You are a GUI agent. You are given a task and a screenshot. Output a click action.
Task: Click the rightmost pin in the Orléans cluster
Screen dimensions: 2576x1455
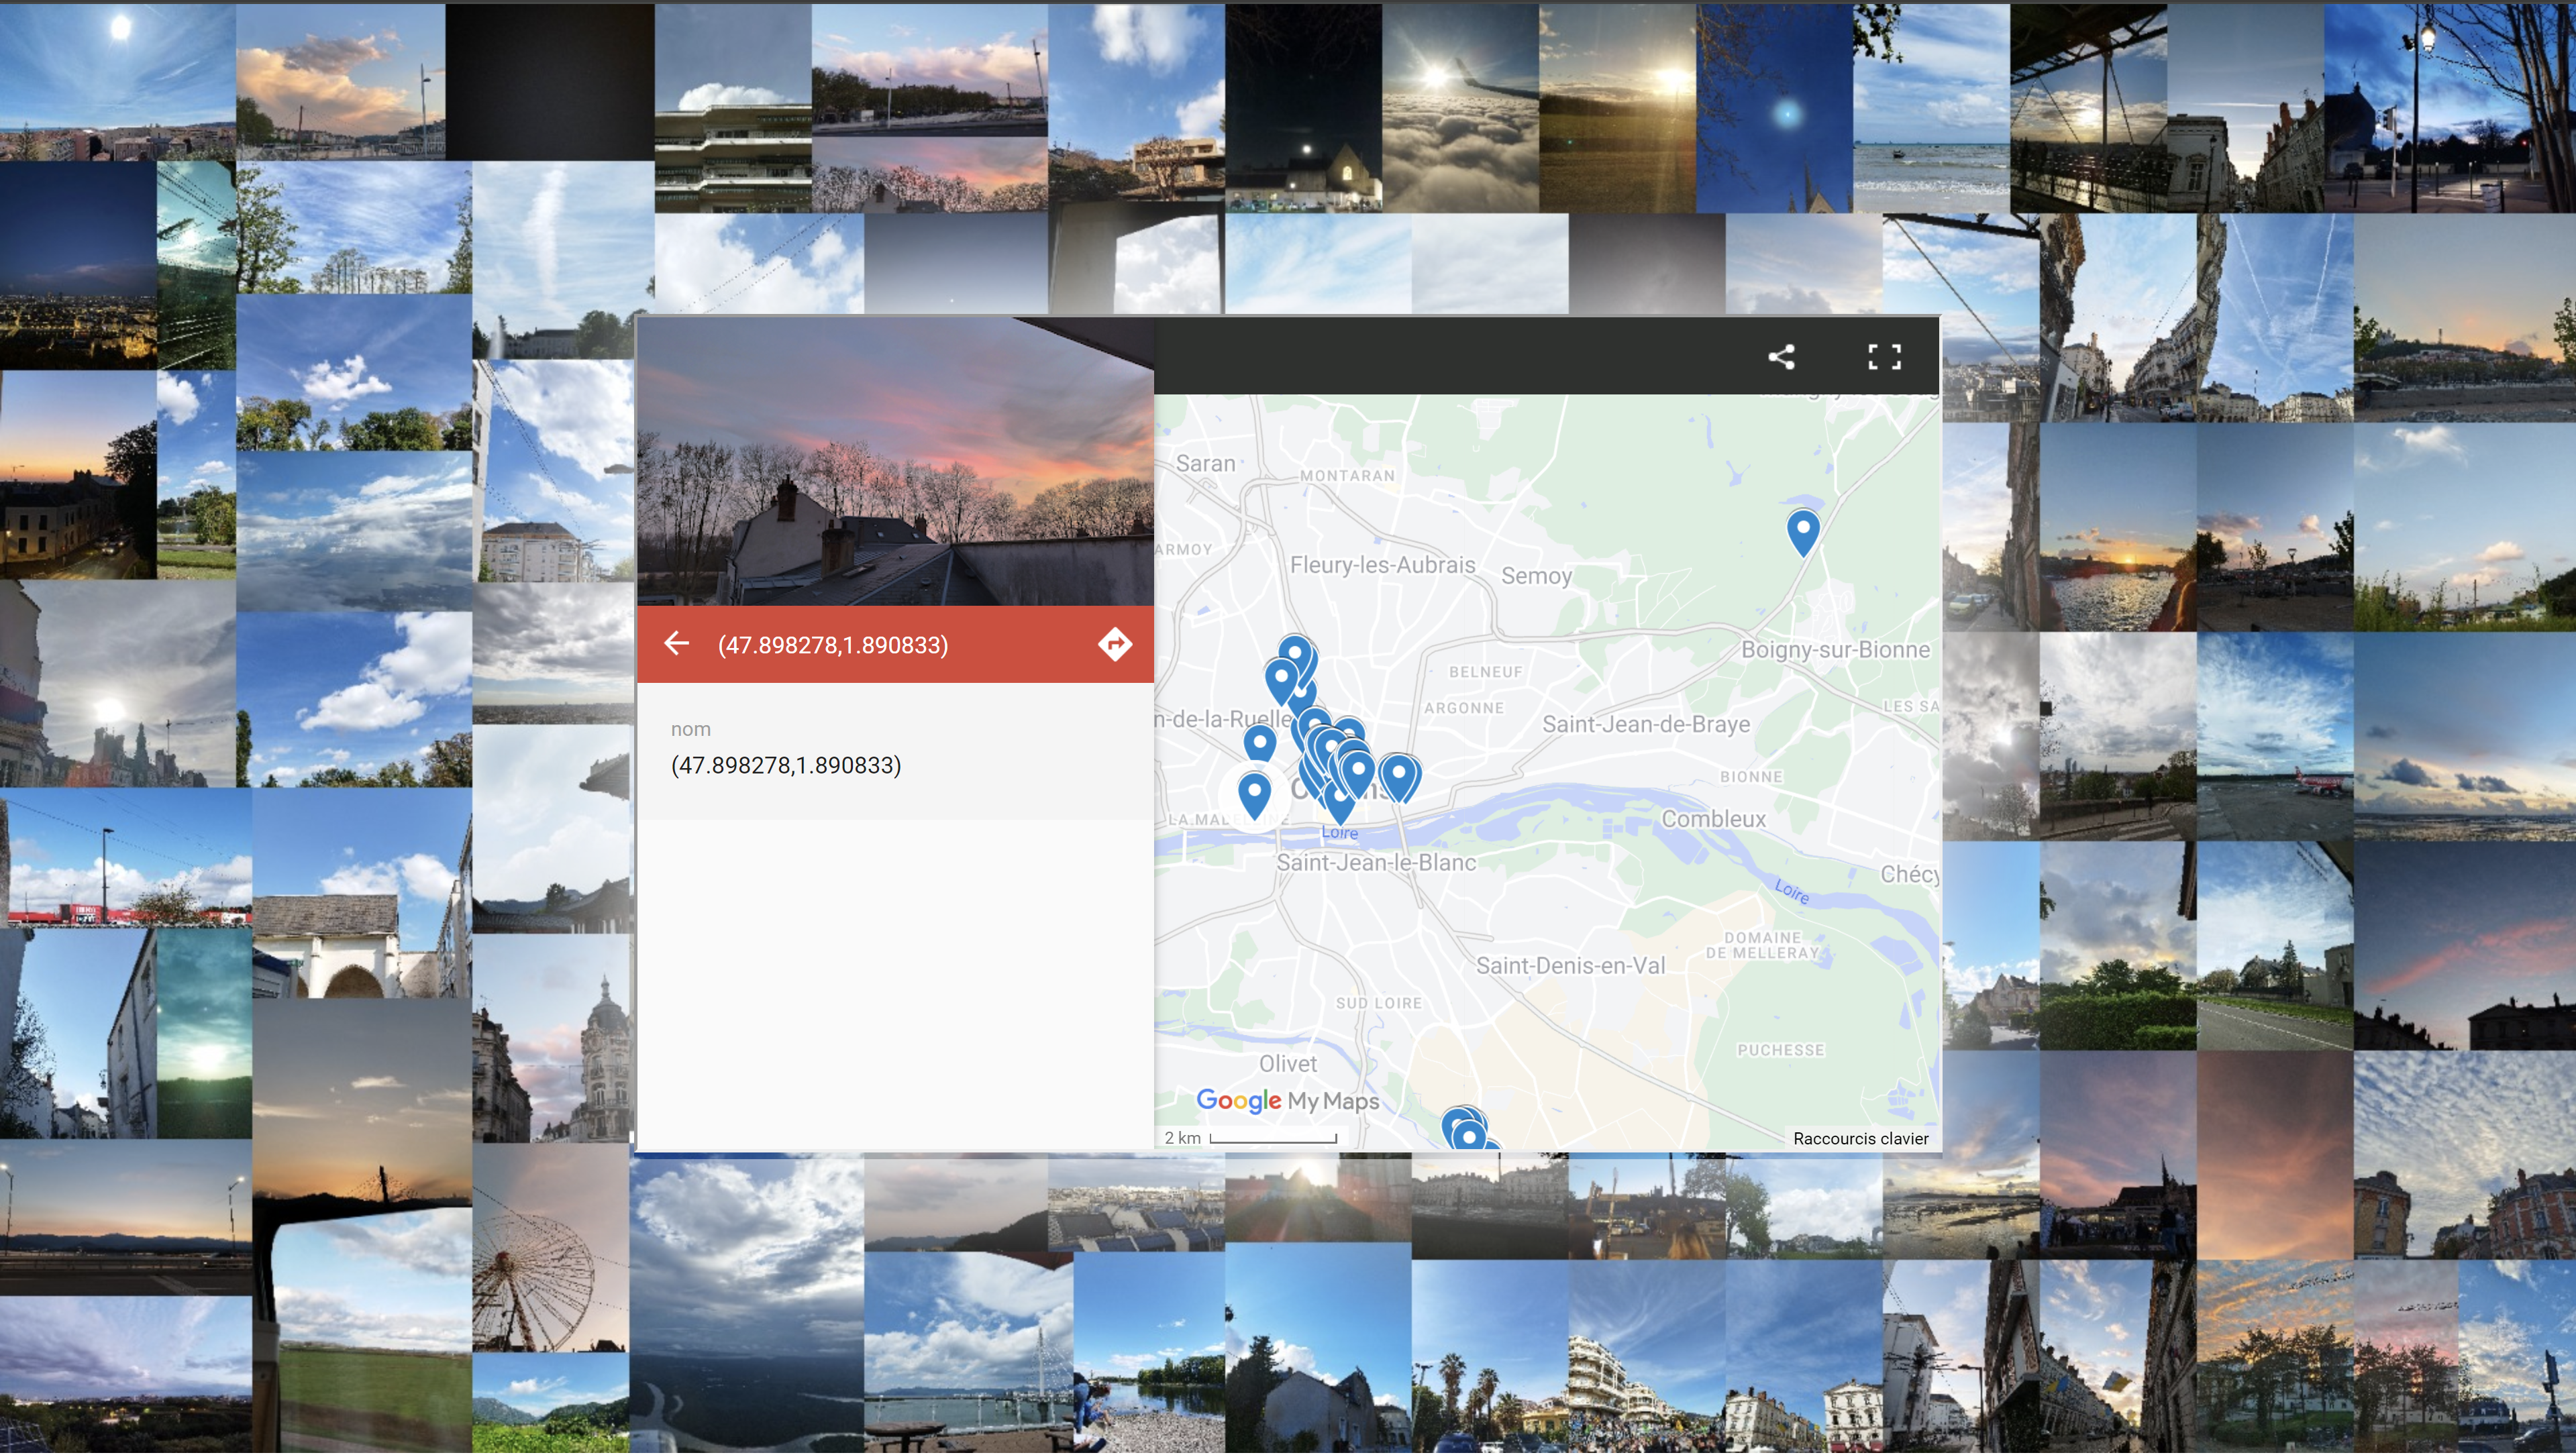point(1399,773)
